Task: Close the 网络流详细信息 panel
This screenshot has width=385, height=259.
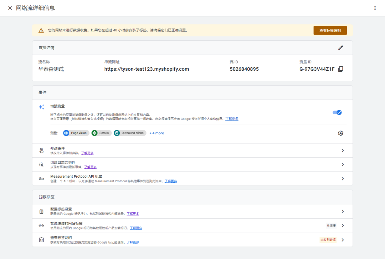Action: tap(10, 8)
